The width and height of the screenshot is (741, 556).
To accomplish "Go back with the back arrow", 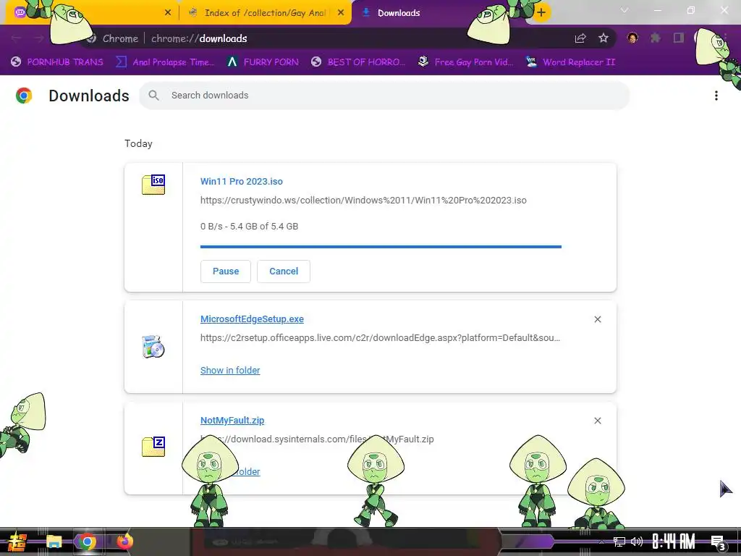I will [16, 38].
